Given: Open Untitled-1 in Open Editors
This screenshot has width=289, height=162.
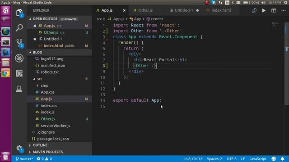Looking at the screenshot, I should pyautogui.click(x=59, y=39).
